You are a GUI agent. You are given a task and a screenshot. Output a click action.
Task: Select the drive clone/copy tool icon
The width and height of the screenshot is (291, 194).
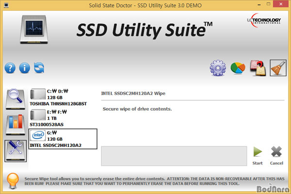[258, 68]
